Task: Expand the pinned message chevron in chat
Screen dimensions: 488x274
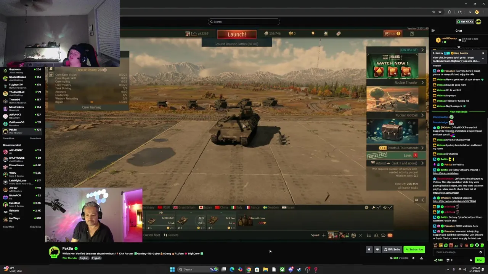Action: 483,59
